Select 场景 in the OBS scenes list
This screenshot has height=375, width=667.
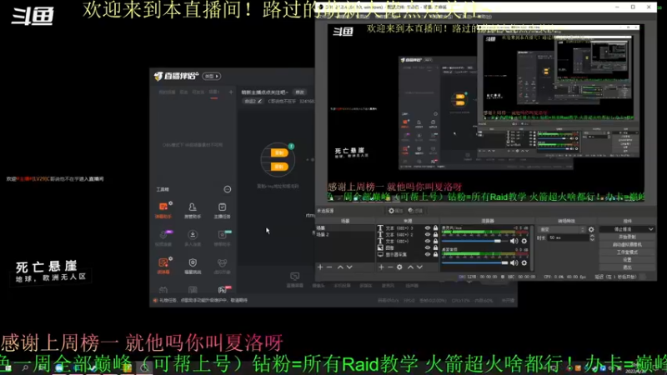[x=345, y=227]
